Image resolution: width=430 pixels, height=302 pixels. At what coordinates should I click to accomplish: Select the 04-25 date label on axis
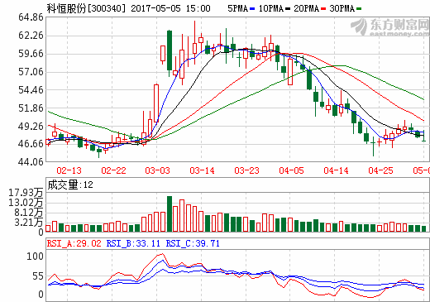coord(380,170)
